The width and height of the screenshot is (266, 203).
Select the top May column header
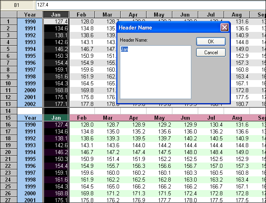pos(159,15)
